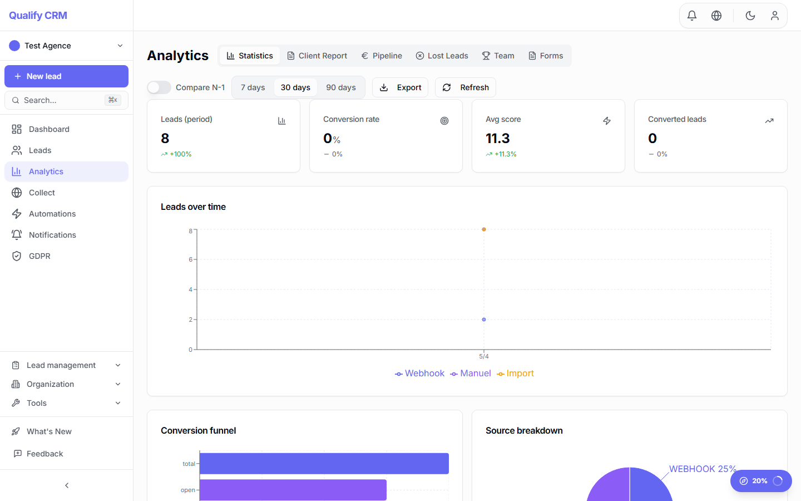Enable dark mode with the moon icon
801x501 pixels.
(750, 15)
